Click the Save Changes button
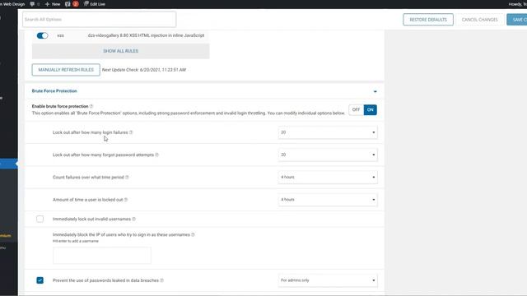 [517, 20]
